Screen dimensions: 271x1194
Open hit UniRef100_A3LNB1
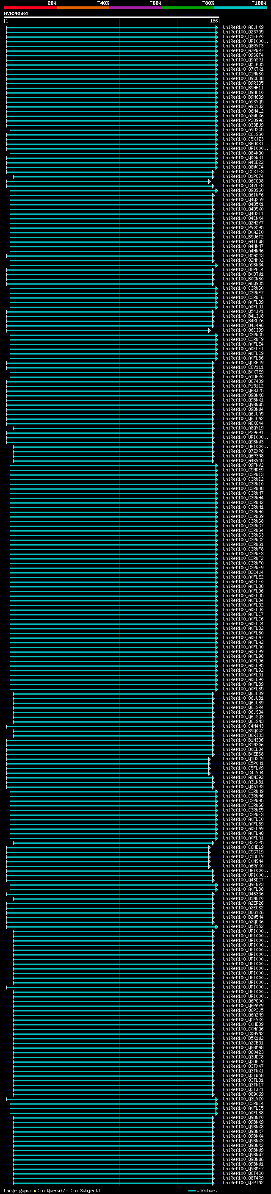pyautogui.click(x=243, y=782)
